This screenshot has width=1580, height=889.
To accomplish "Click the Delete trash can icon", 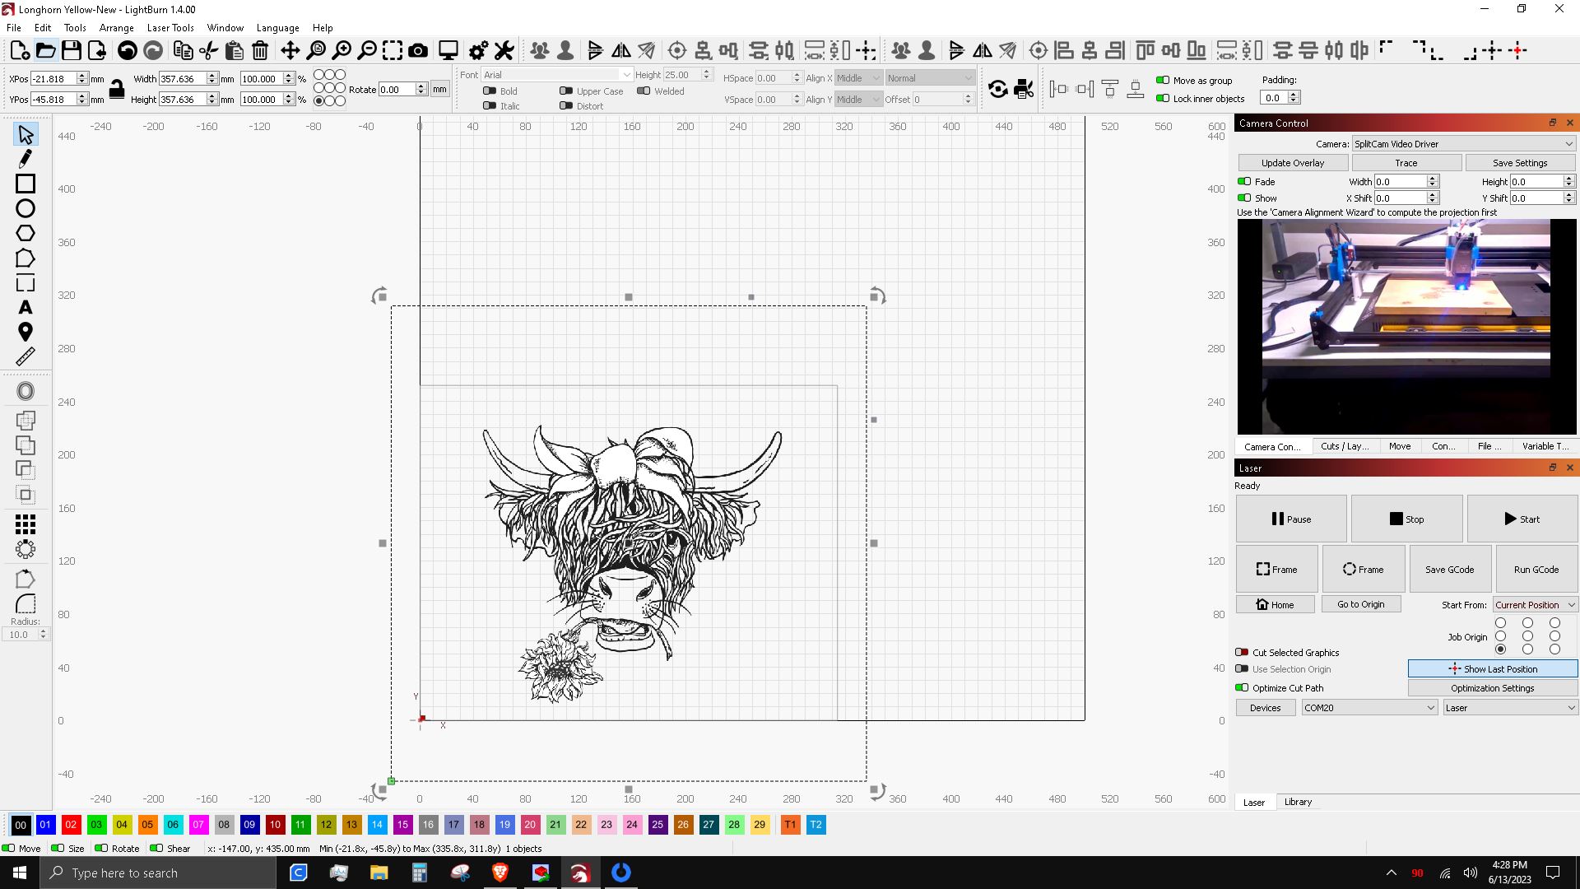I will [x=260, y=50].
